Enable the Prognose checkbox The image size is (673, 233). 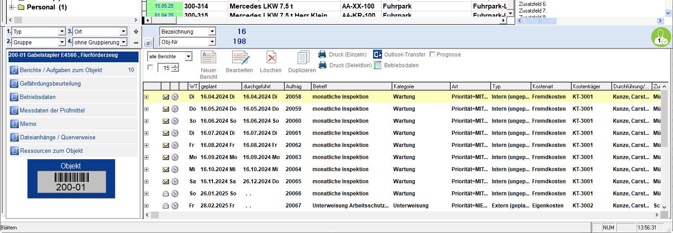tap(432, 55)
